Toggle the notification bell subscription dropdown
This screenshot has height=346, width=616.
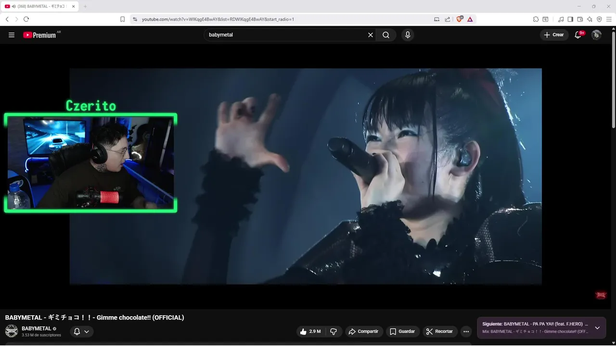click(81, 332)
